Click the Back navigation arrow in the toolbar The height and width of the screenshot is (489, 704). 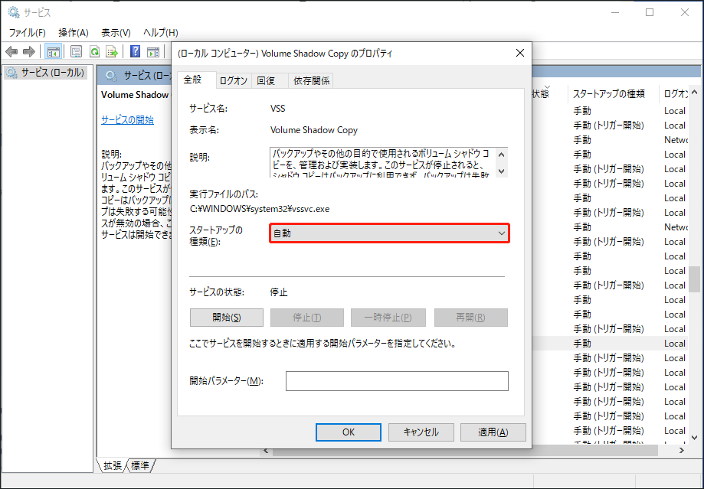(x=11, y=51)
